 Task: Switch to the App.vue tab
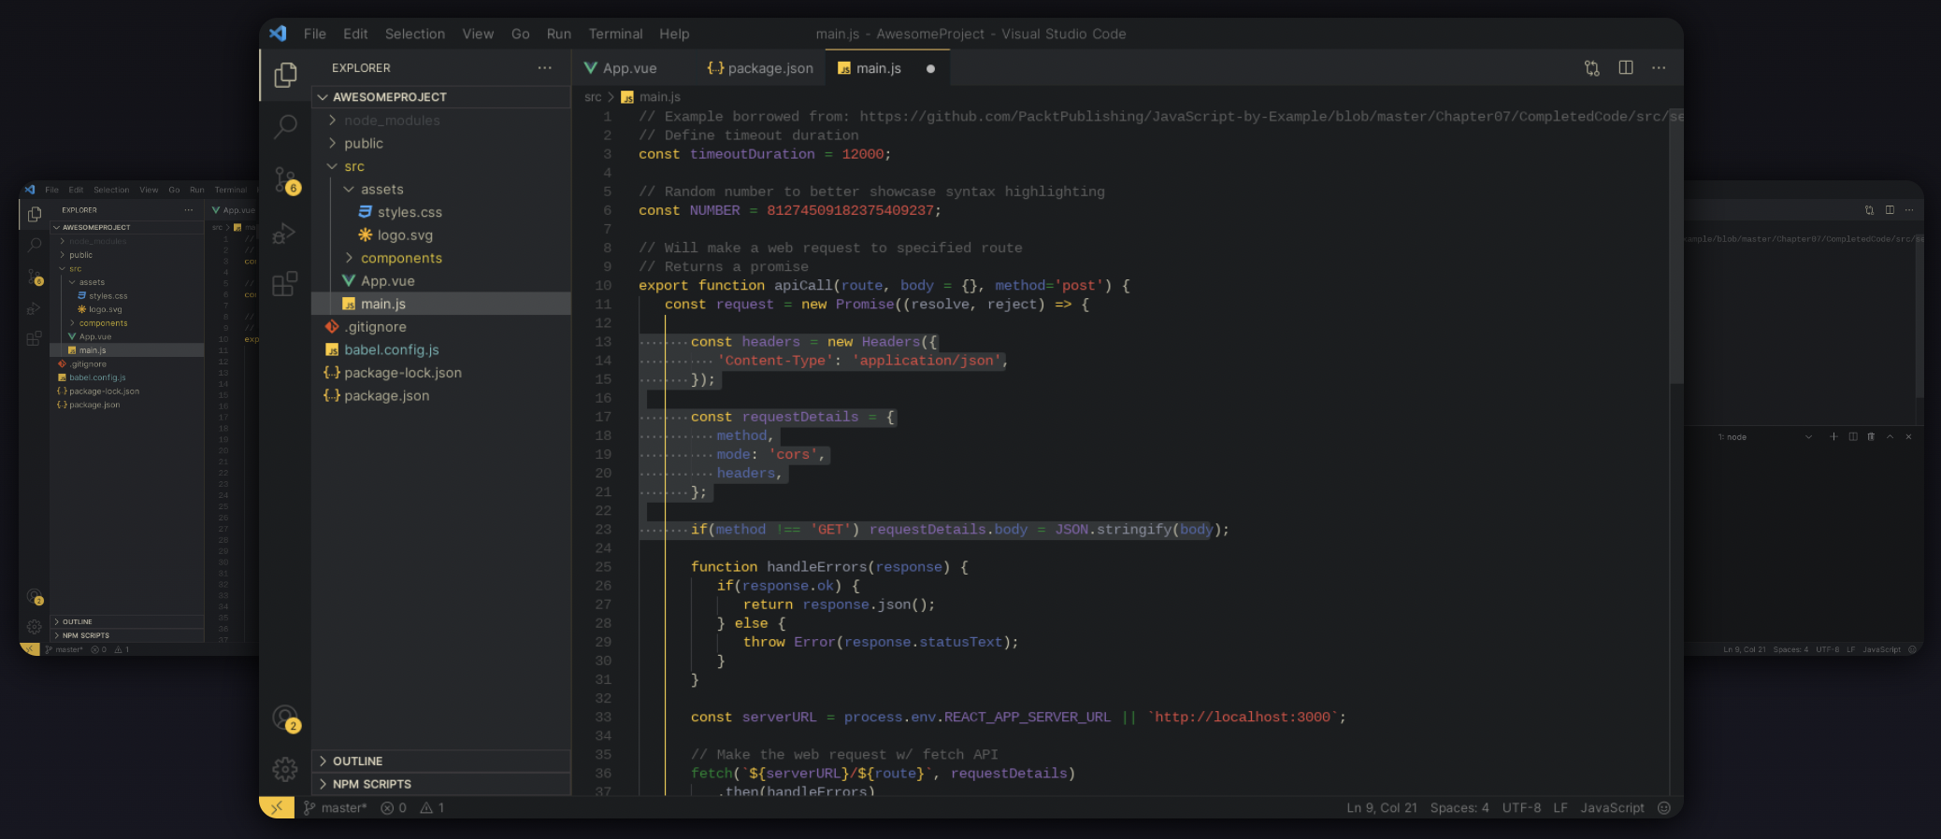tap(632, 68)
